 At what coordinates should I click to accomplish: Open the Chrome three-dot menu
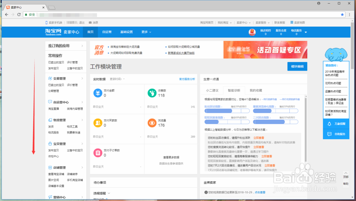coord(350,15)
